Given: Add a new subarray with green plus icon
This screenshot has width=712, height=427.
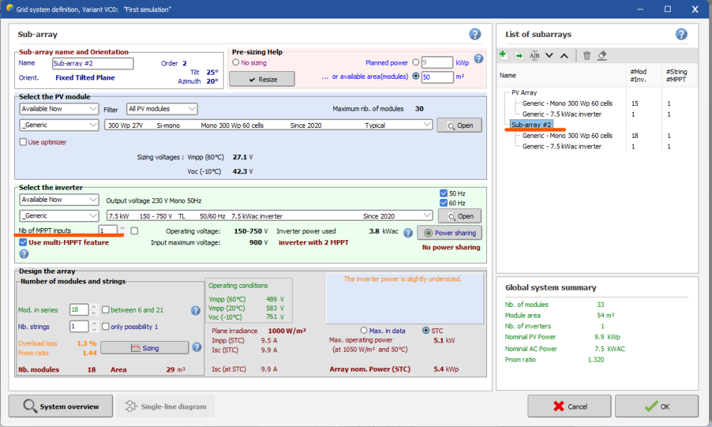Looking at the screenshot, I should 503,55.
